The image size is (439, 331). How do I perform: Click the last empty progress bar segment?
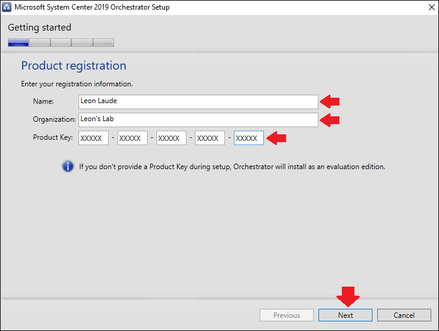pos(103,43)
